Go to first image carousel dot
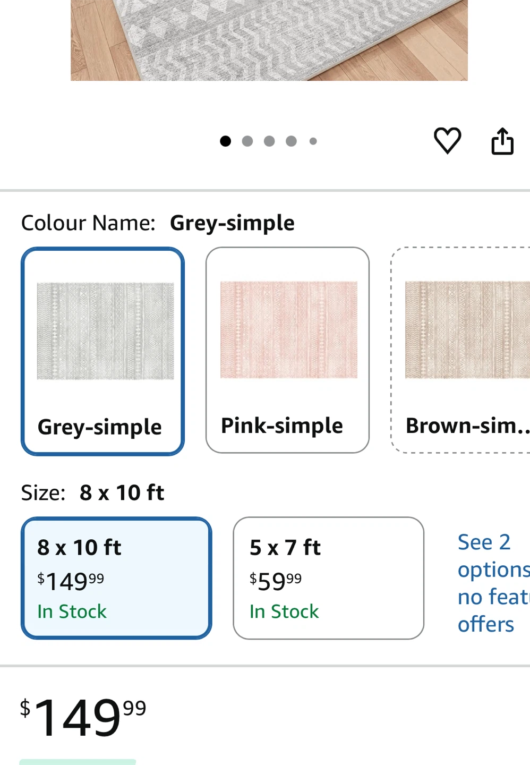Viewport: 530px width, 765px height. click(225, 141)
